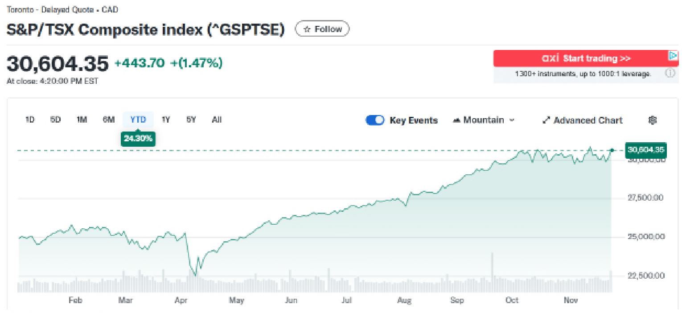Show the 1Y chart range
This screenshot has width=682, height=313.
[166, 119]
